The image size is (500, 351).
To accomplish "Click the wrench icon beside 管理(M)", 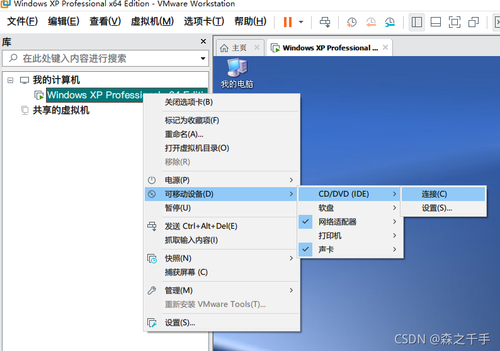I will [x=152, y=291].
